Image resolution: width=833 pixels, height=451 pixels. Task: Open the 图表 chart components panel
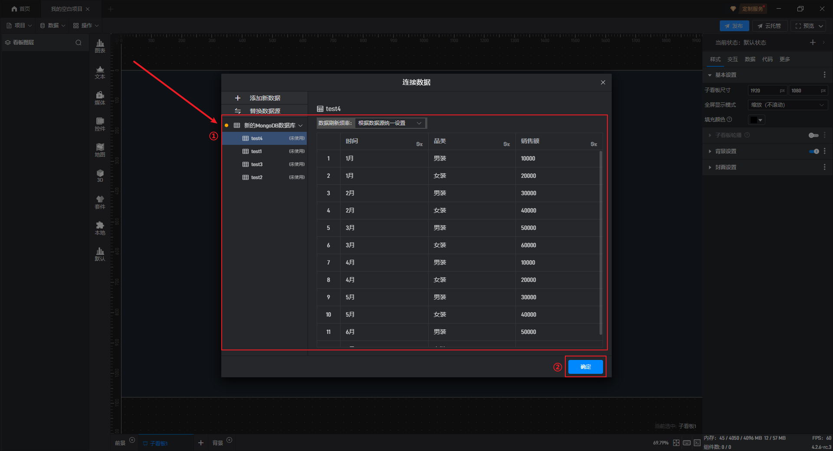100,46
